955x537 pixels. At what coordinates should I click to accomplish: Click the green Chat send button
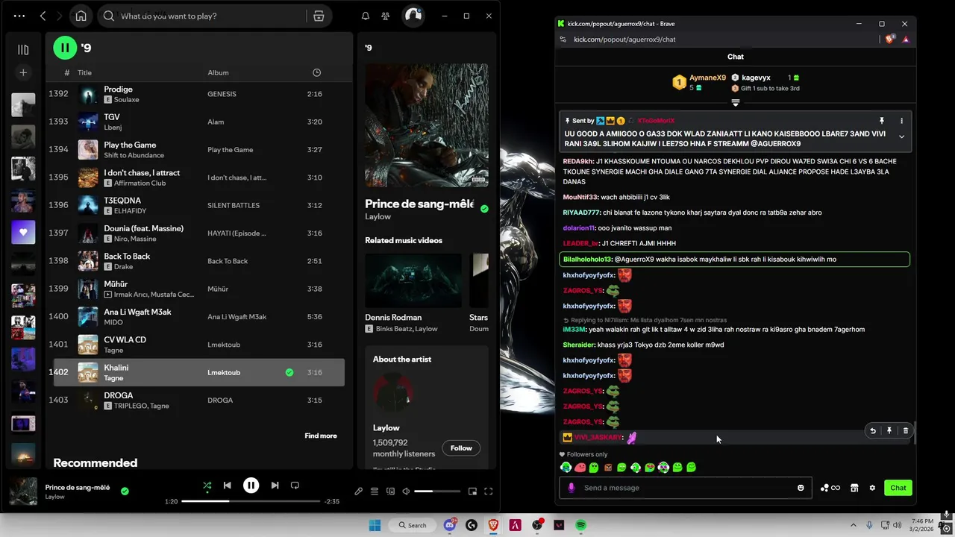coord(898,488)
